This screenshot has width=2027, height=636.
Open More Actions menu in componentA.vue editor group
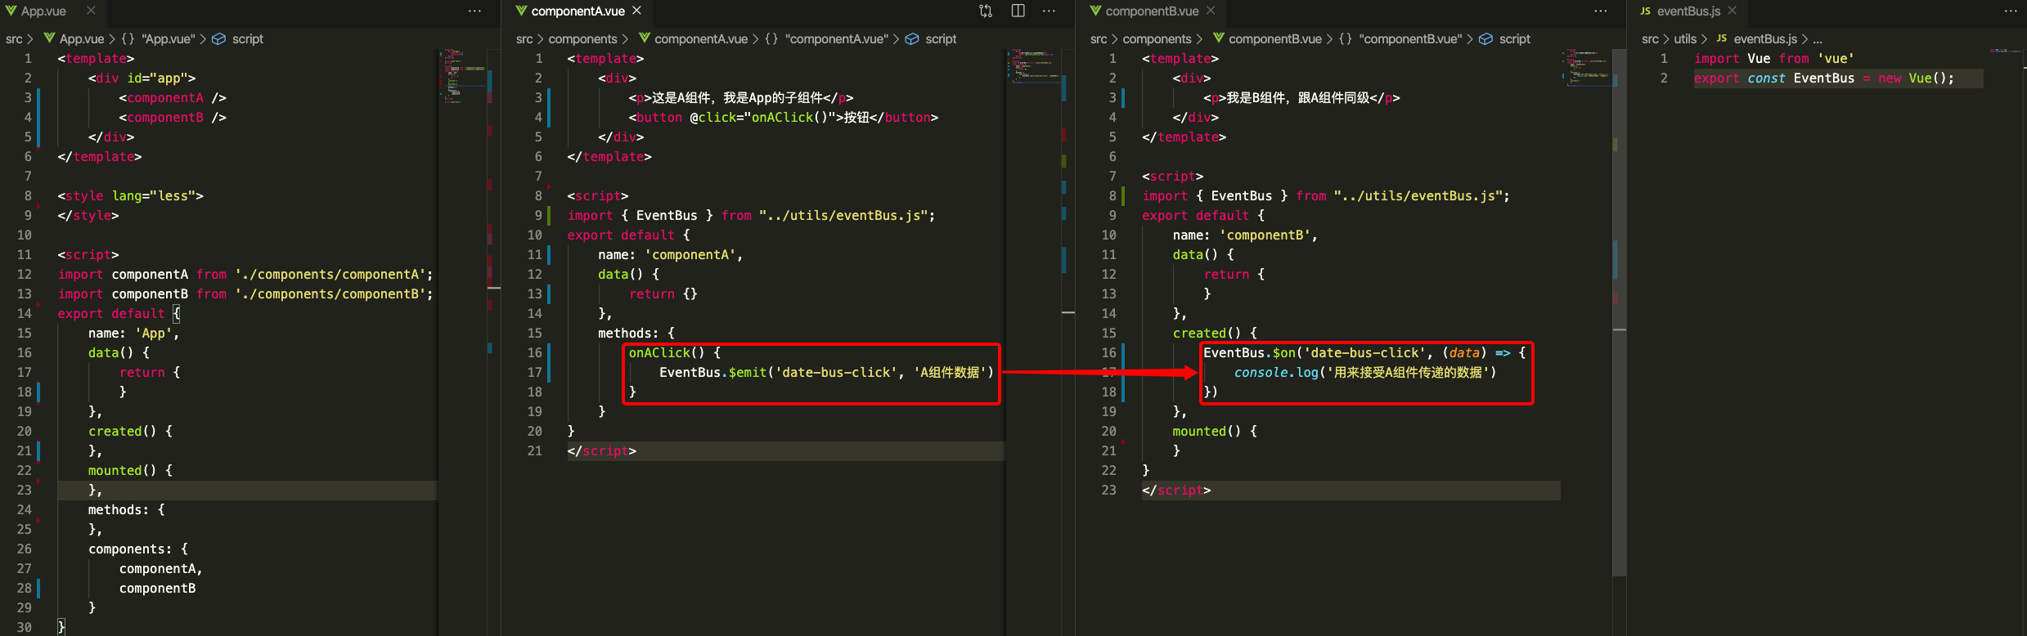1049,11
